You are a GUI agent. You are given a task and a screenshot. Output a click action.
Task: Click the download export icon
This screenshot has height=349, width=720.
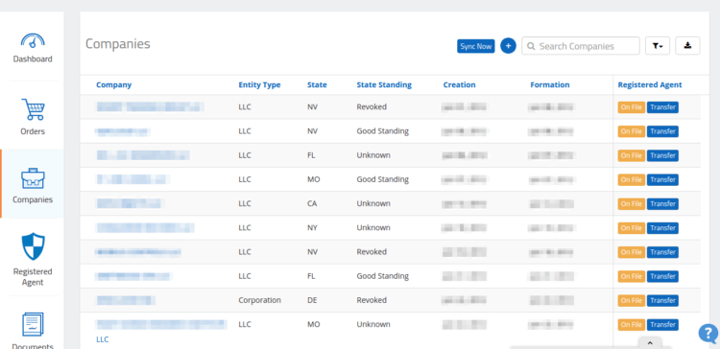click(x=687, y=46)
